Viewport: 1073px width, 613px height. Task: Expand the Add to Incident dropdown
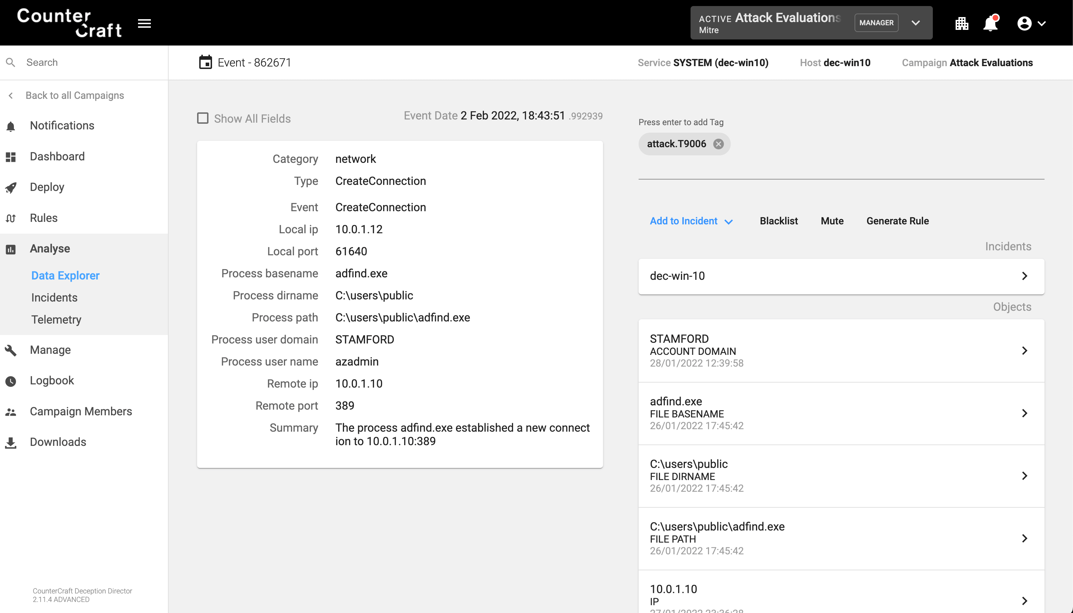click(x=691, y=221)
